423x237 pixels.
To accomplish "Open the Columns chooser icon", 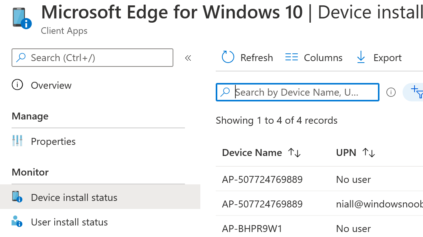I will [x=291, y=57].
